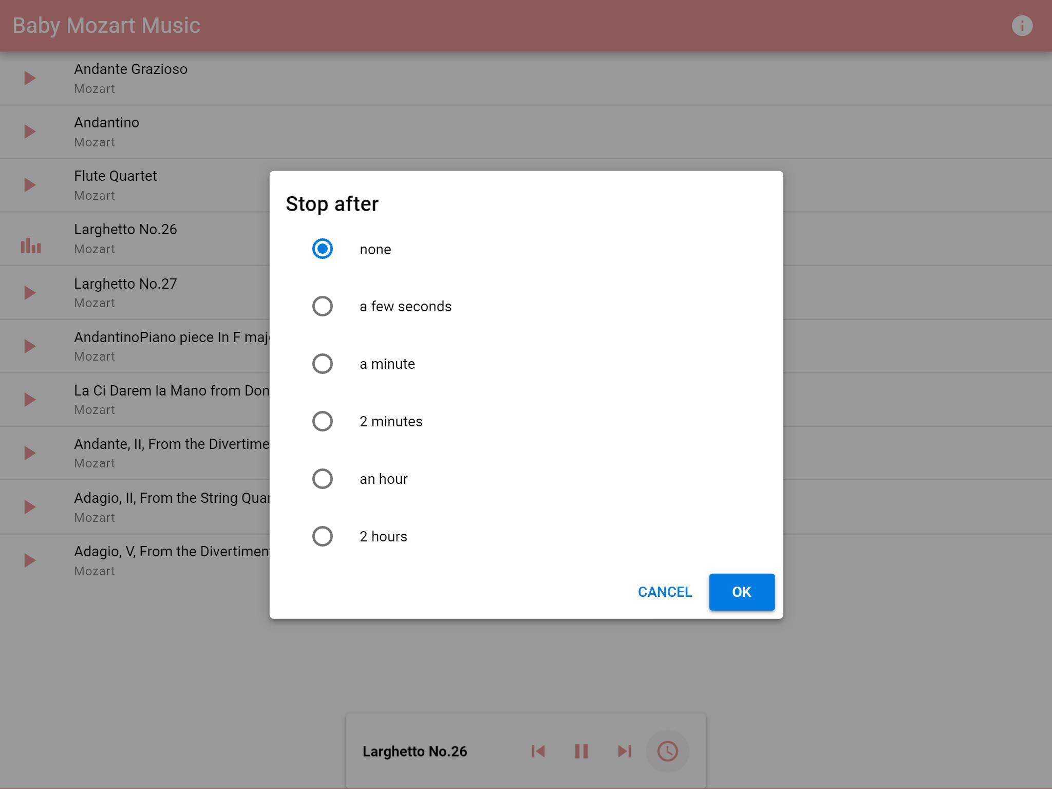The image size is (1052, 789).
Task: Play the Andantino track
Action: click(30, 131)
